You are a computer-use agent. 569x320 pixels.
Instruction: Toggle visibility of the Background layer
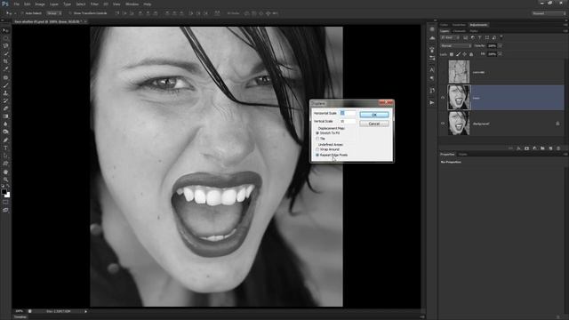coord(443,124)
